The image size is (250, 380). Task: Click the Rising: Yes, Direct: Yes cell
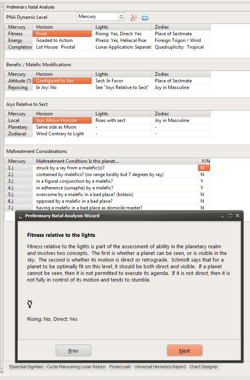[121, 34]
